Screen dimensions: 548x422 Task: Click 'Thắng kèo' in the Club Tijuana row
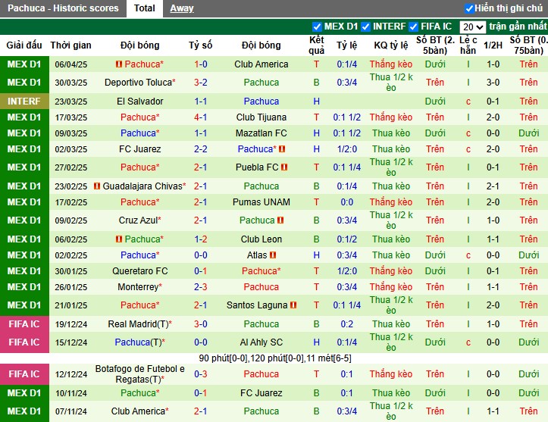click(391, 117)
